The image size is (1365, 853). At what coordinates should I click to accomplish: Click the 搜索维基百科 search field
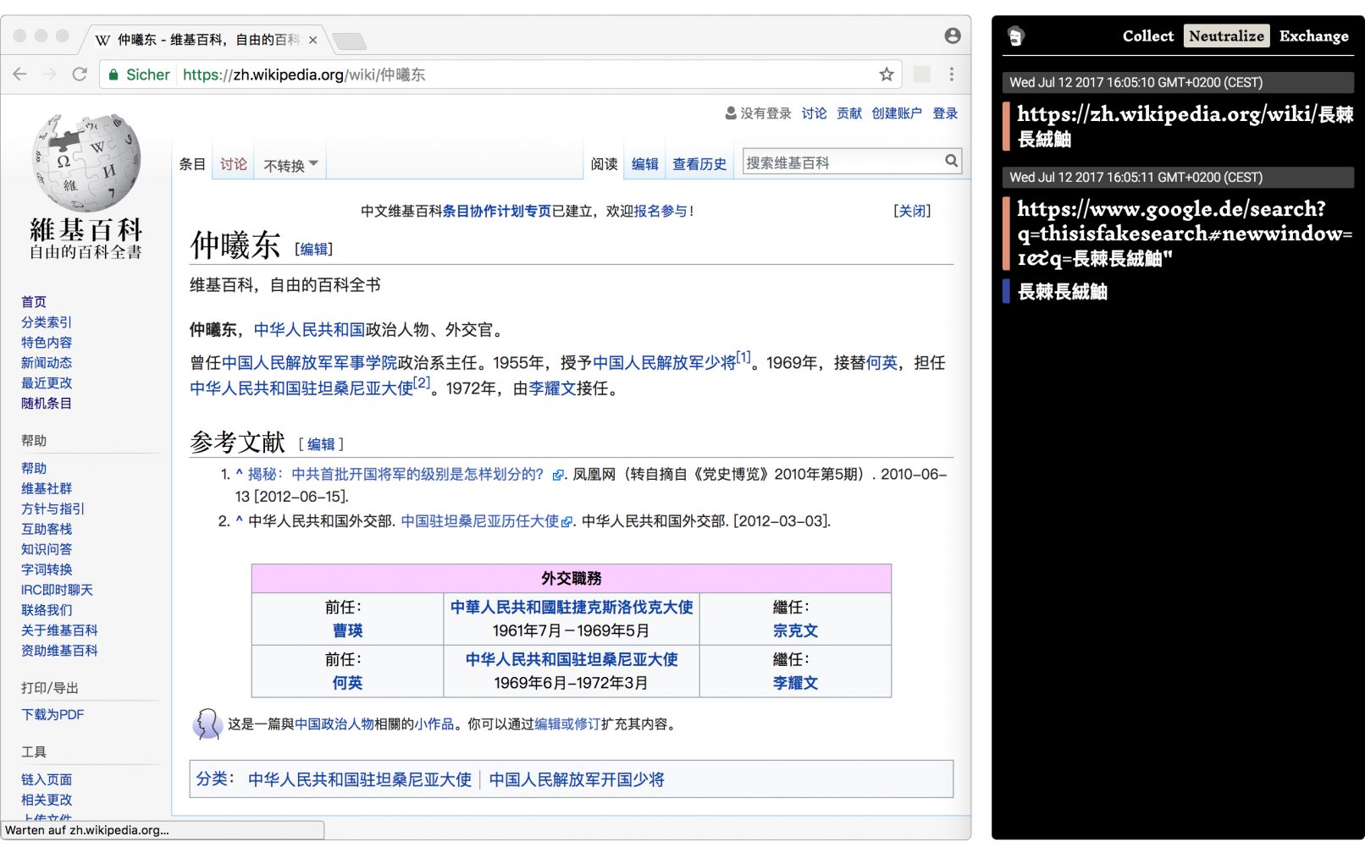843,162
